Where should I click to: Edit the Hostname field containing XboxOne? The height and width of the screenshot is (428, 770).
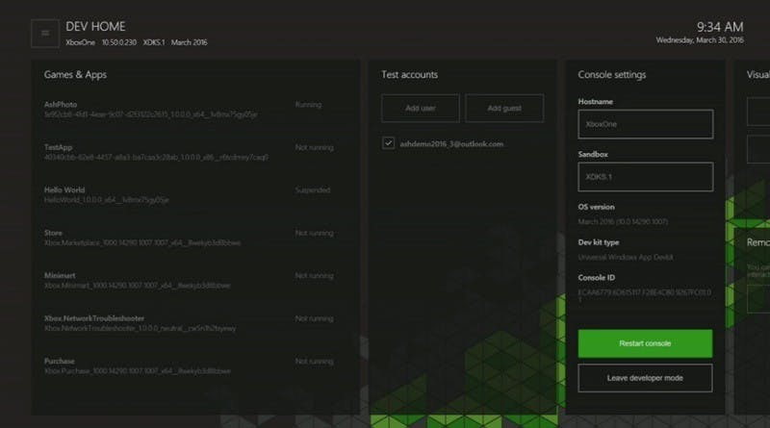(646, 124)
